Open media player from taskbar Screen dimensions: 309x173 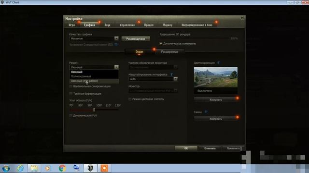point(47,169)
